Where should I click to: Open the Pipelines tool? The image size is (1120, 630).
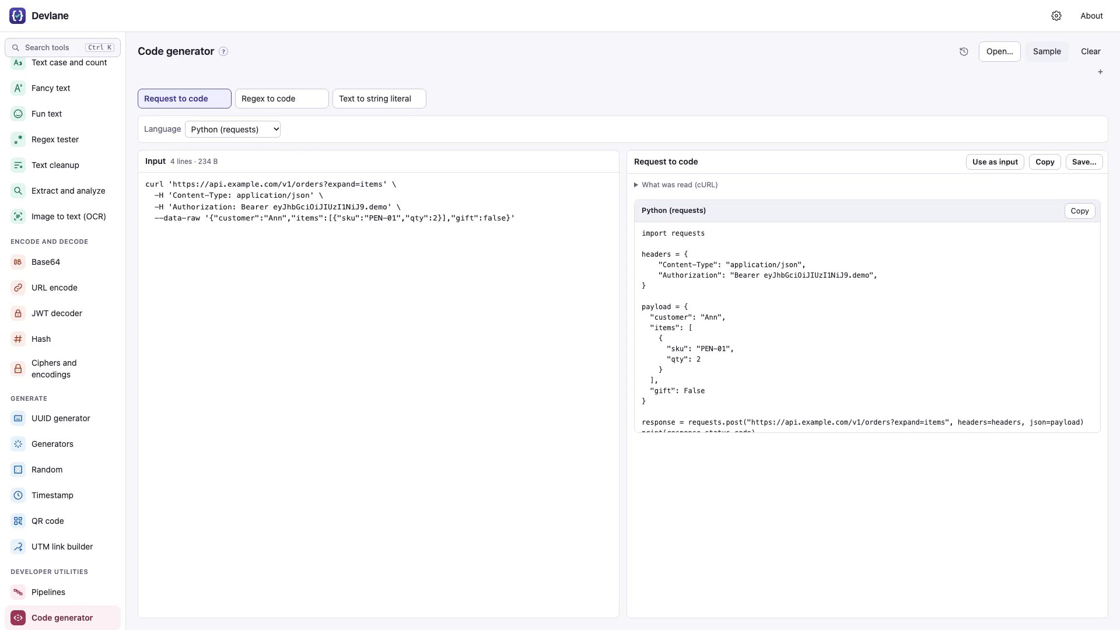[x=62, y=592]
